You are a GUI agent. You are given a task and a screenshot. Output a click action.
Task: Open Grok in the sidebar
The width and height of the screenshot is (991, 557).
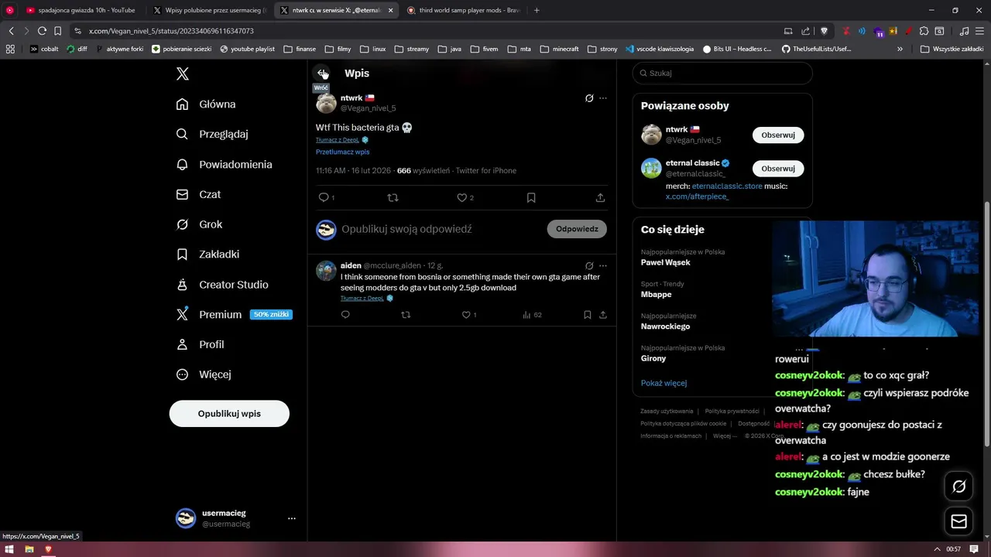[x=200, y=224]
